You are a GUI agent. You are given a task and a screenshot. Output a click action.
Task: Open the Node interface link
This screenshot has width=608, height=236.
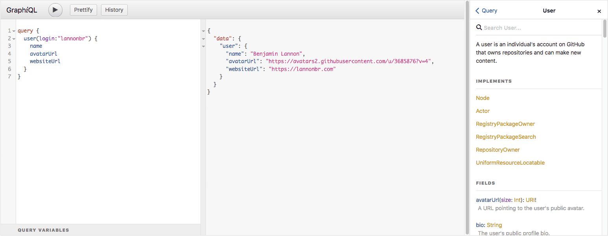tap(483, 98)
